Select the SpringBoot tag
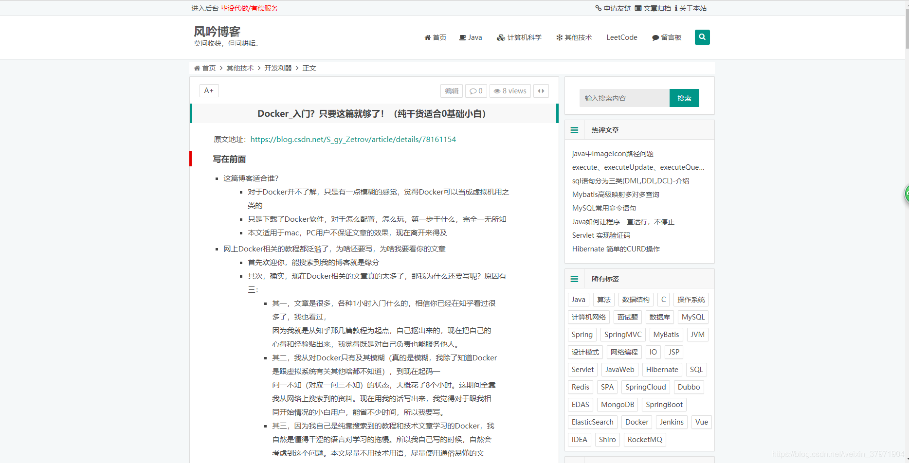The image size is (909, 463). click(x=664, y=405)
